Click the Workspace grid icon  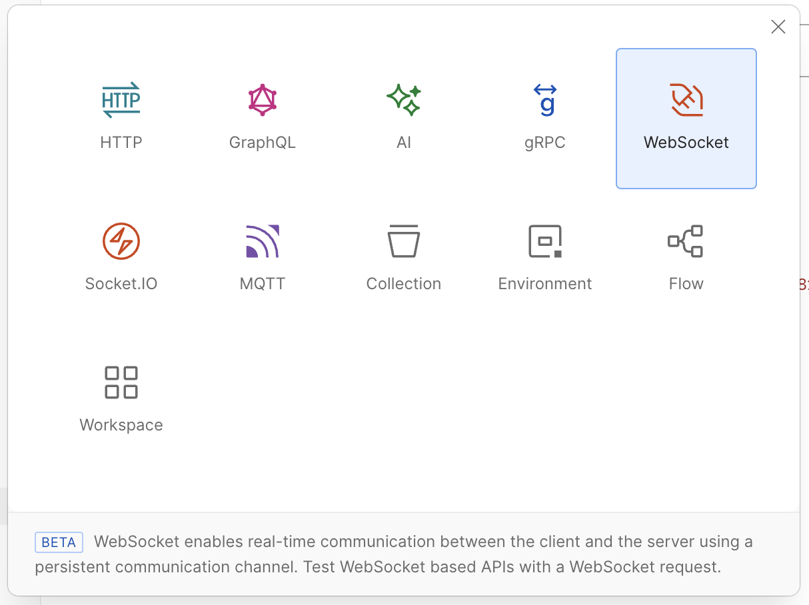coord(121,382)
